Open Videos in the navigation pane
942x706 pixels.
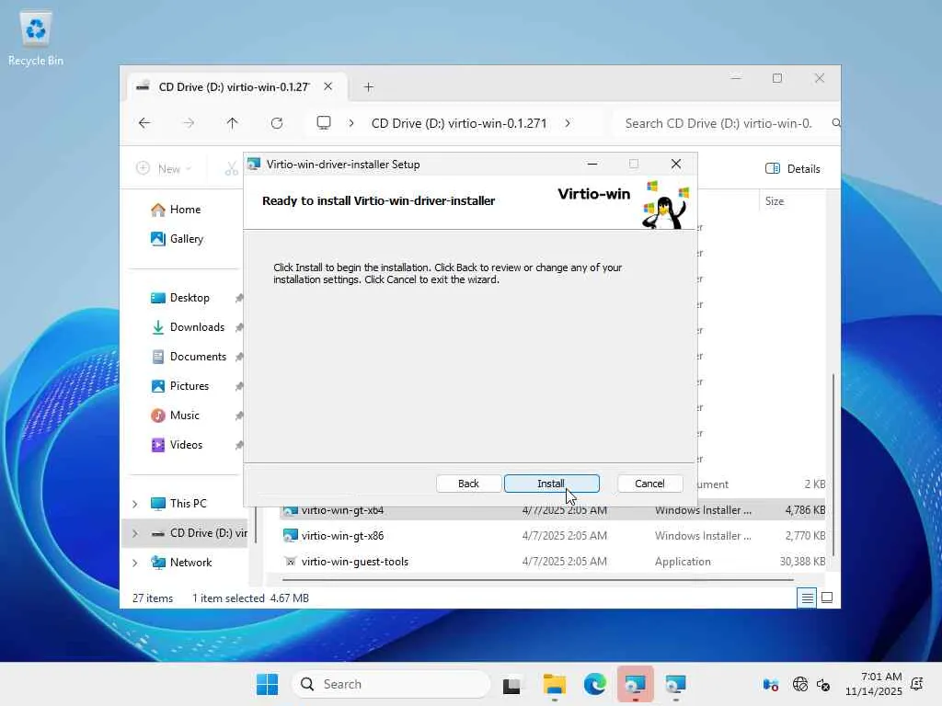pyautogui.click(x=186, y=445)
